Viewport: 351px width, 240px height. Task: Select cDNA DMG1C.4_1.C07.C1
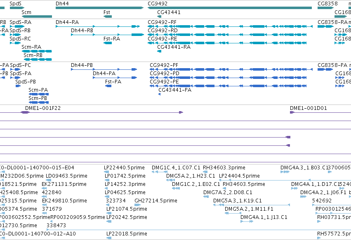pos(160,172)
